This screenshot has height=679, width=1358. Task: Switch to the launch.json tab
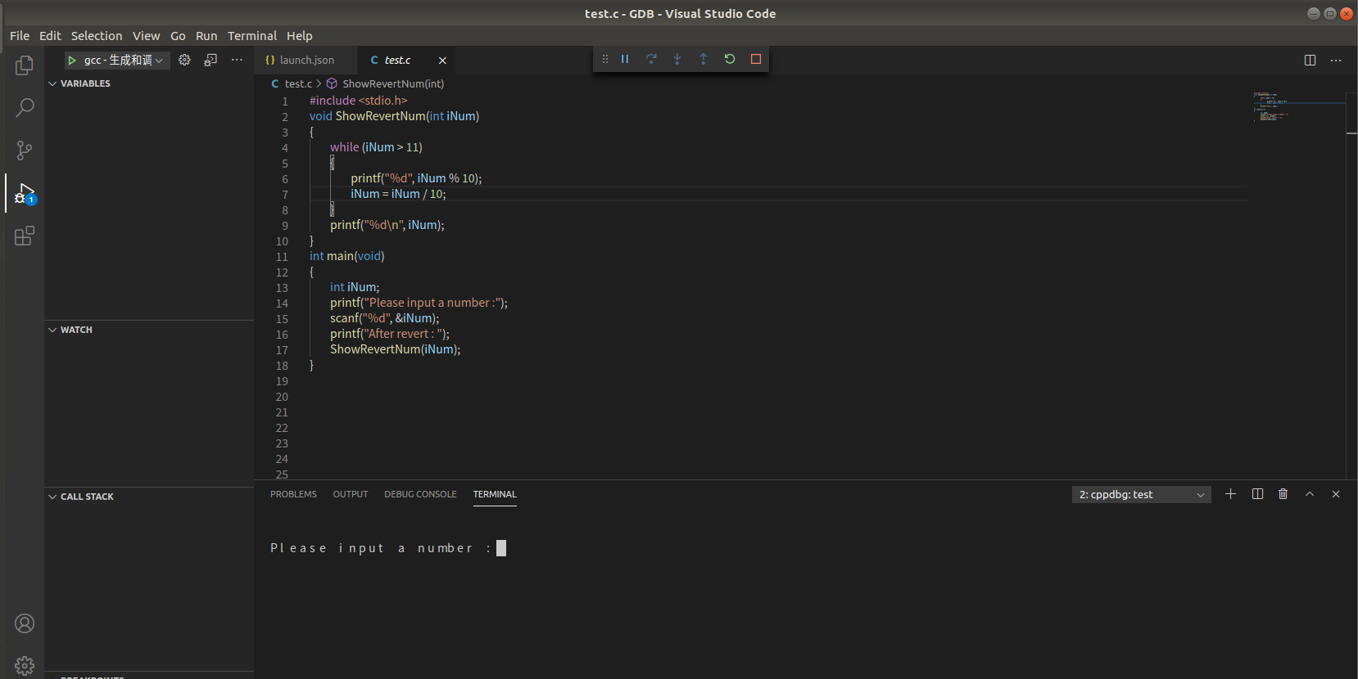click(306, 60)
